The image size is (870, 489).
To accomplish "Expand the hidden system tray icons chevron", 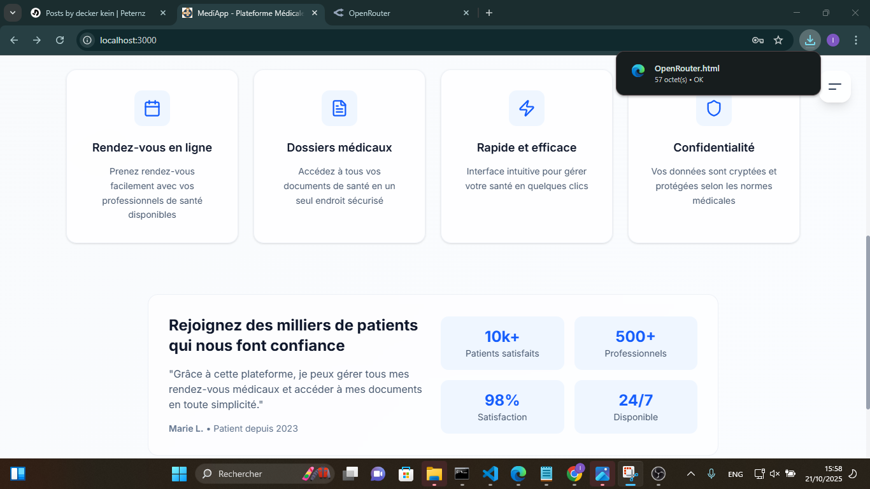I will click(x=690, y=474).
